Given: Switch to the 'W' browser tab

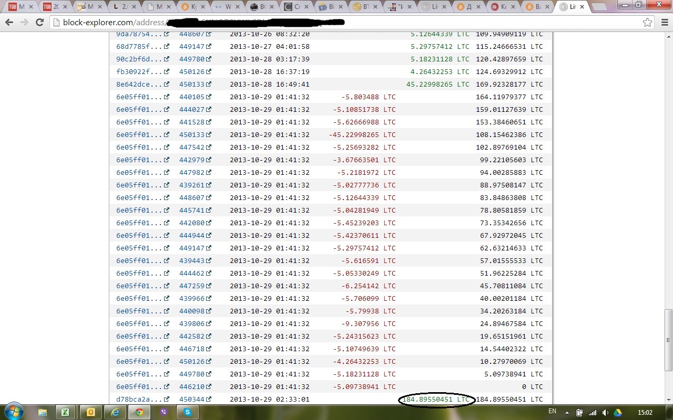Looking at the screenshot, I should tap(227, 7).
